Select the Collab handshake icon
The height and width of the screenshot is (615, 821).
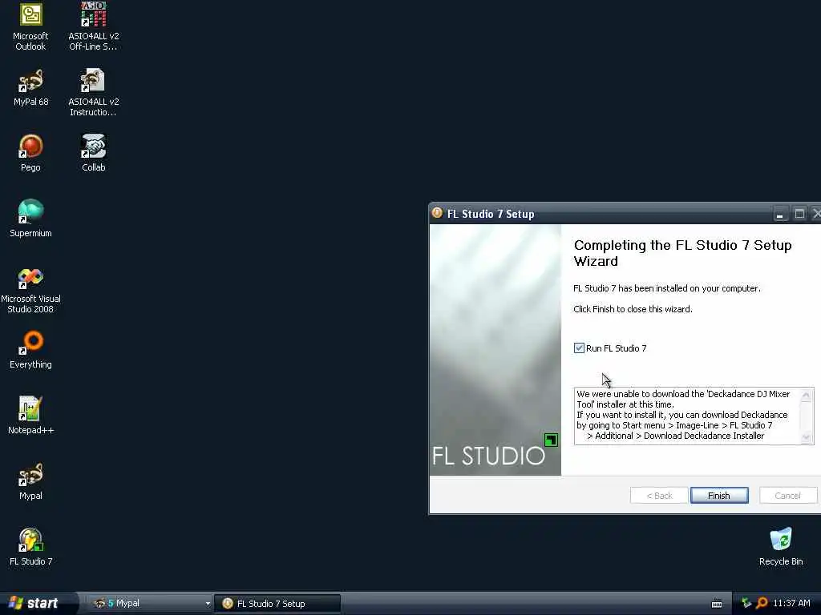pyautogui.click(x=94, y=153)
